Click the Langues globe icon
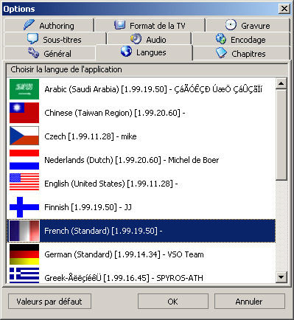Viewport: 294px width, 320px height. click(126, 52)
